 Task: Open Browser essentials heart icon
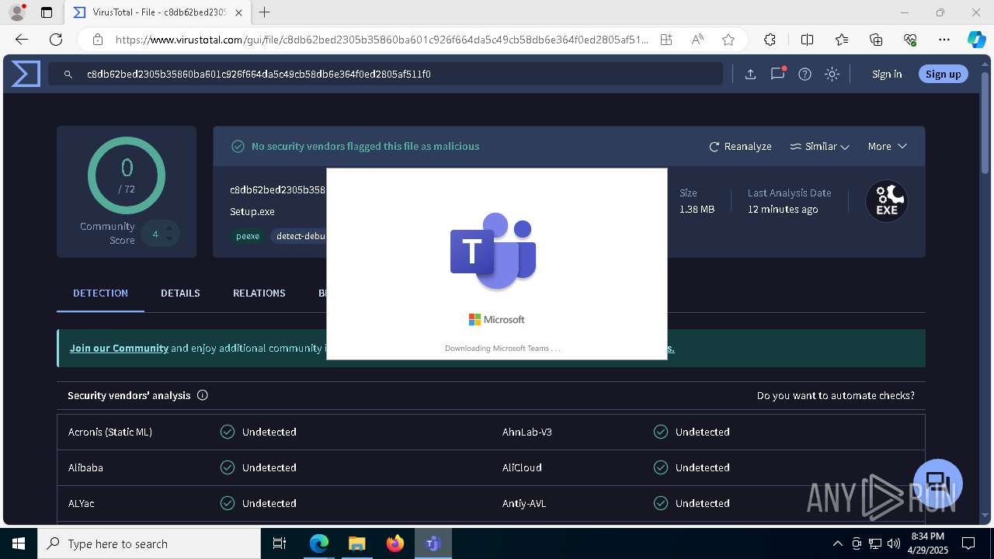pos(910,40)
